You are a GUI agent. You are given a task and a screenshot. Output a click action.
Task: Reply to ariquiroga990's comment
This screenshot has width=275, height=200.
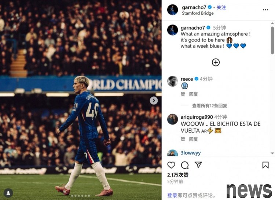[194, 139]
